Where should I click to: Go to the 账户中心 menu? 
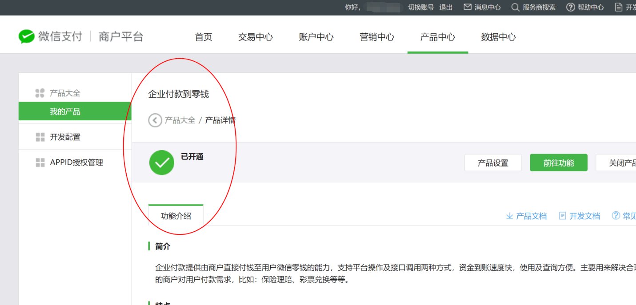click(x=316, y=37)
